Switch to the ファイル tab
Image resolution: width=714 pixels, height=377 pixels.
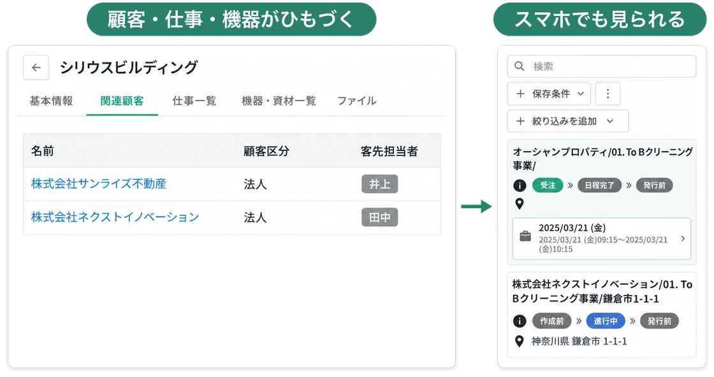click(x=356, y=101)
